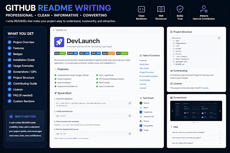Click the Quick Start rocket emoji

coord(55,93)
